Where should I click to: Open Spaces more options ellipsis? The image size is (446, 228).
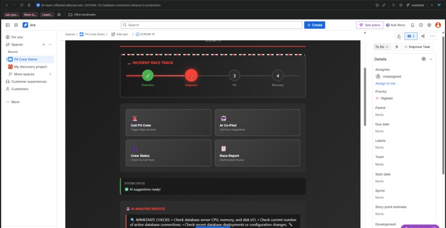[x=50, y=44]
